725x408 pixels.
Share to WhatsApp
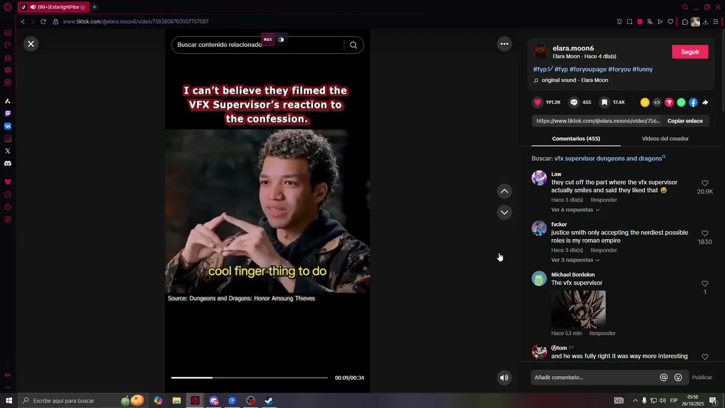pyautogui.click(x=681, y=103)
